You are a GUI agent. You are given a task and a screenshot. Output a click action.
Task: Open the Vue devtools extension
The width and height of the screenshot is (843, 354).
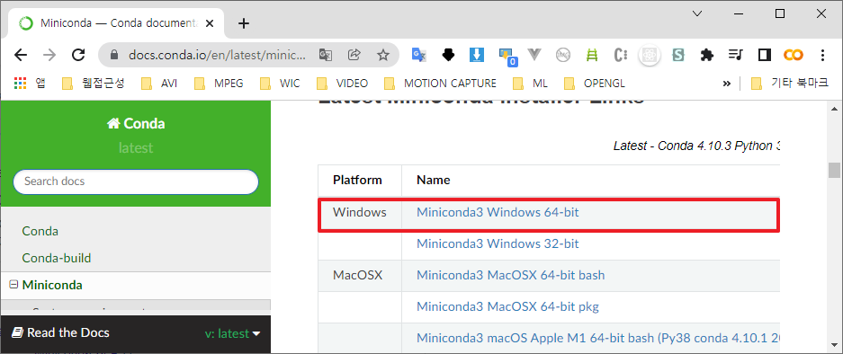[x=534, y=55]
